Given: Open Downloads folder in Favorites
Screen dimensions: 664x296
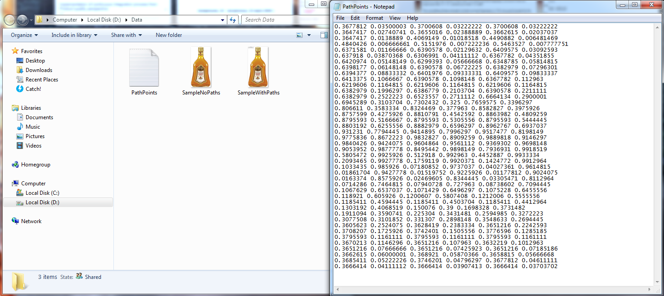Looking at the screenshot, I should (39, 70).
